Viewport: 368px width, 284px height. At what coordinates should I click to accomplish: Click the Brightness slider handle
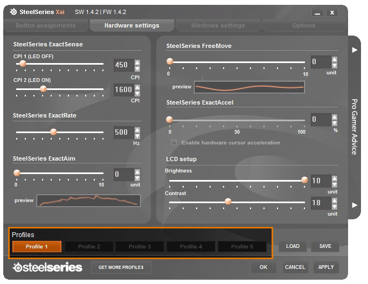tap(304, 180)
